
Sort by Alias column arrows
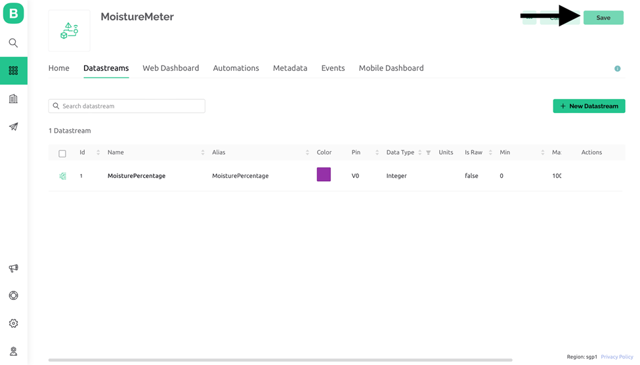[x=307, y=152]
